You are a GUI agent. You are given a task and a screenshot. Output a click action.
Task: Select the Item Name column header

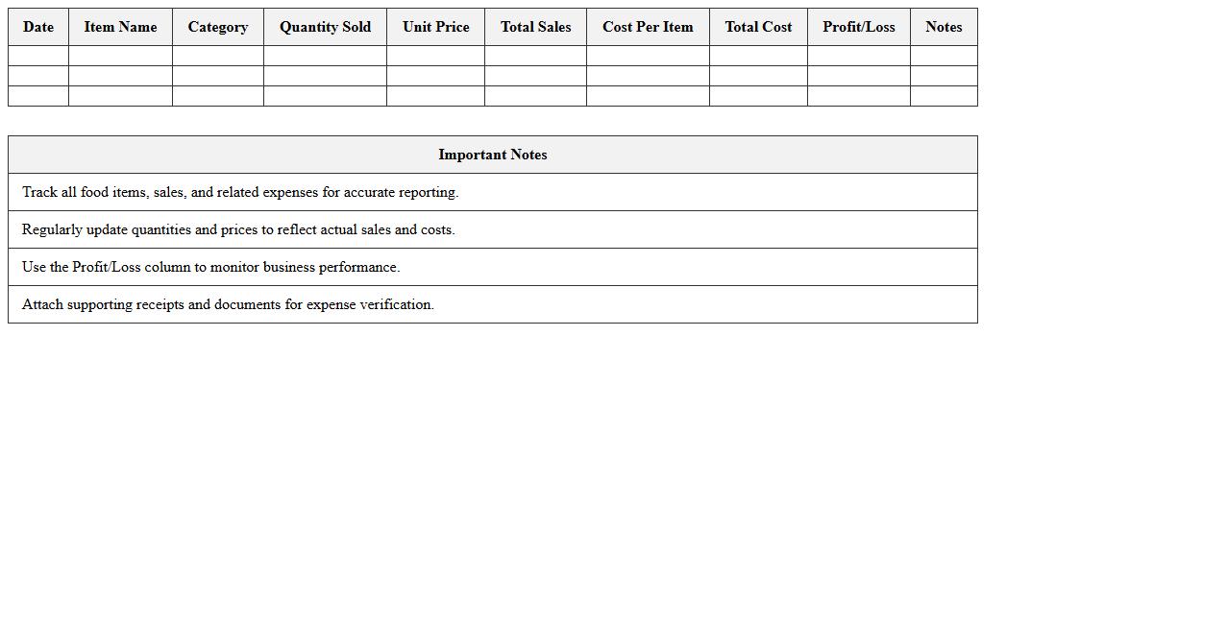tap(120, 27)
